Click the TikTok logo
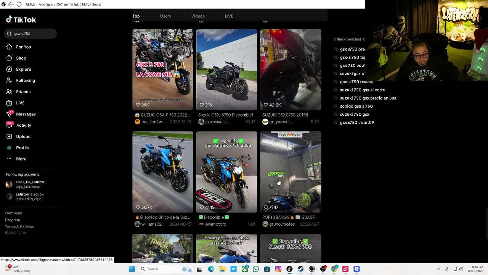The height and width of the screenshot is (275, 488). pos(21,19)
